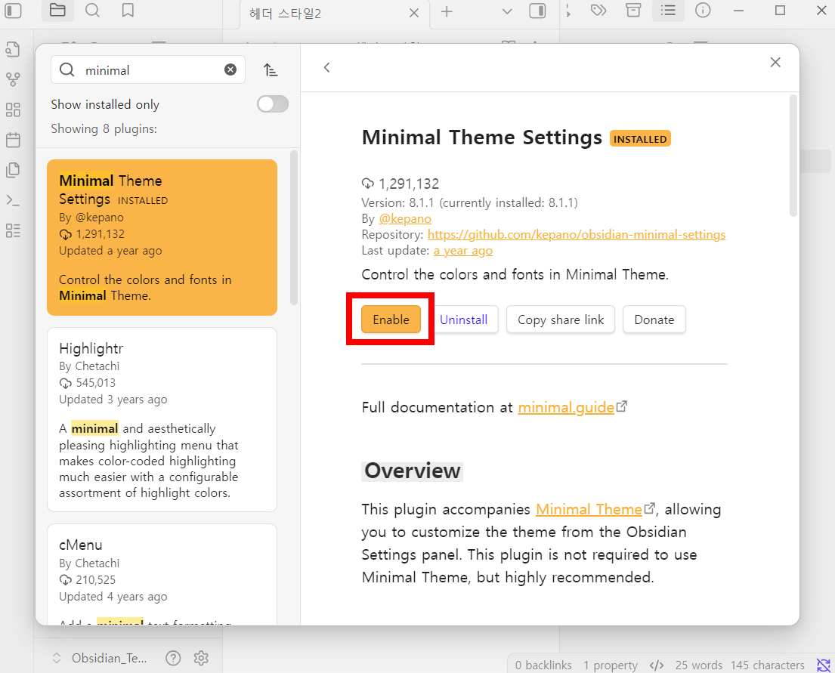Screen dimensions: 835x673
Task: Open the tags pane icon
Action: tap(598, 11)
